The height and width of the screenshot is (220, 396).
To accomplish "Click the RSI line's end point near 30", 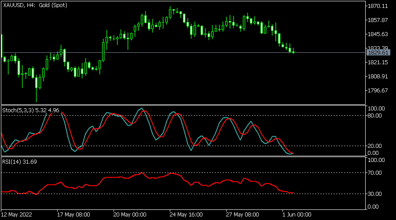I will point(293,193).
